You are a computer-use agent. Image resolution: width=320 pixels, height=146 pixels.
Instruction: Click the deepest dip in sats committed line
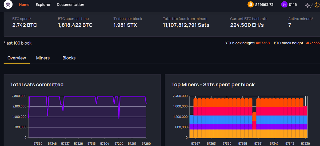click(x=119, y=118)
